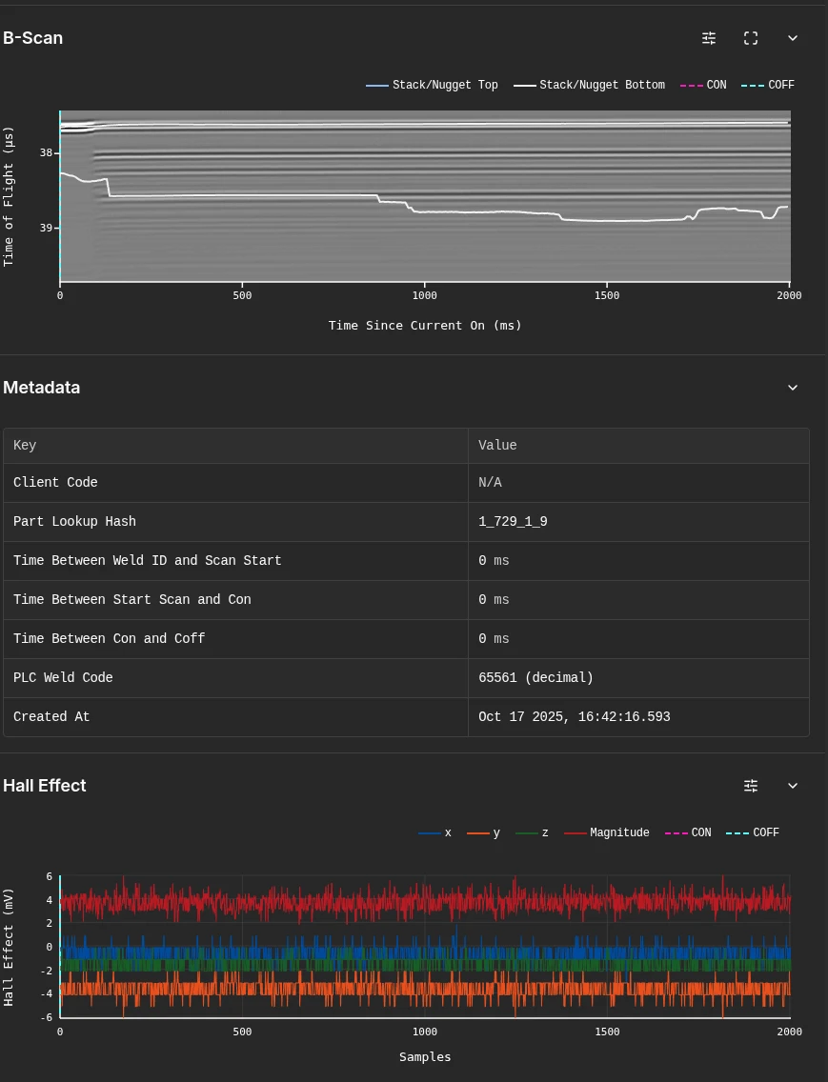Toggle COFF marker in Hall Effect legend
This screenshot has height=1082, width=828.
click(753, 833)
